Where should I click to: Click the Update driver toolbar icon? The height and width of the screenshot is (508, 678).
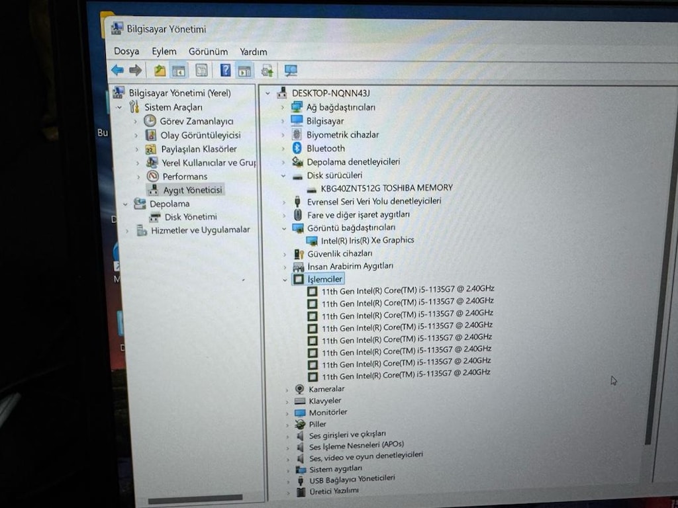coord(267,70)
